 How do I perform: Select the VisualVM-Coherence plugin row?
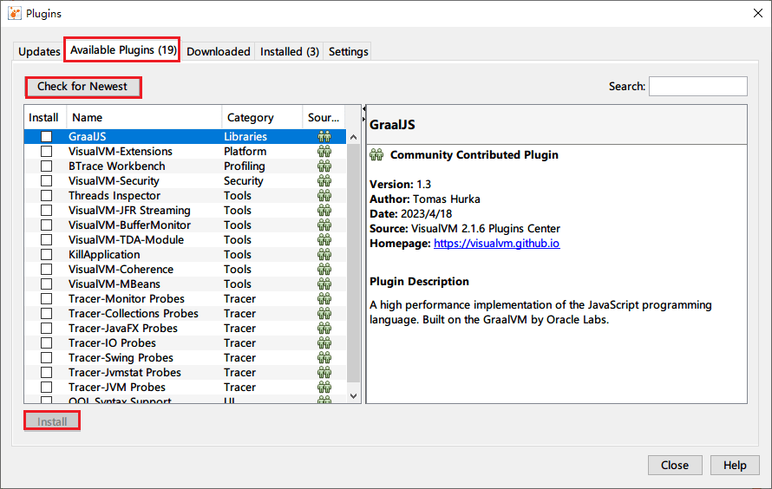point(185,270)
